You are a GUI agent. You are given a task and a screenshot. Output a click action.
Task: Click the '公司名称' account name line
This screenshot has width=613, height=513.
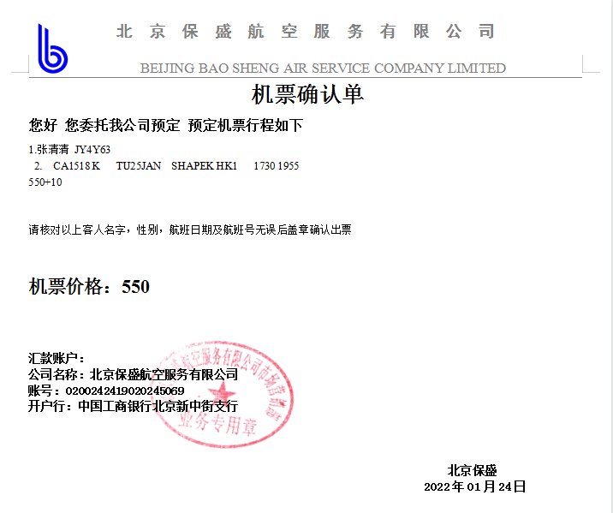click(133, 374)
